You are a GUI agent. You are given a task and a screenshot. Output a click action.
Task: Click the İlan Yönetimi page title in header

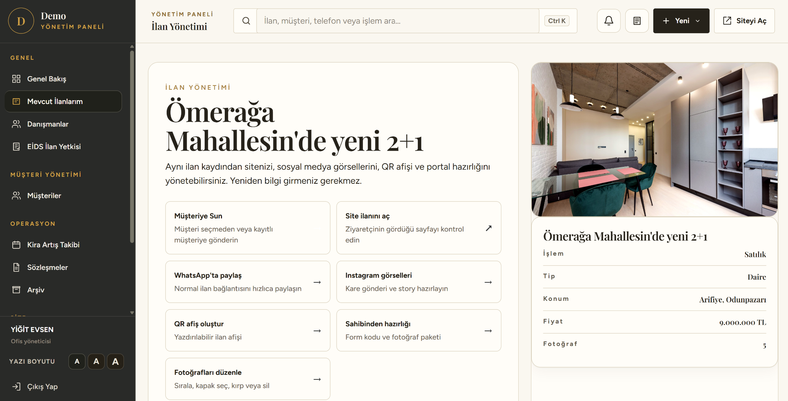click(x=179, y=27)
